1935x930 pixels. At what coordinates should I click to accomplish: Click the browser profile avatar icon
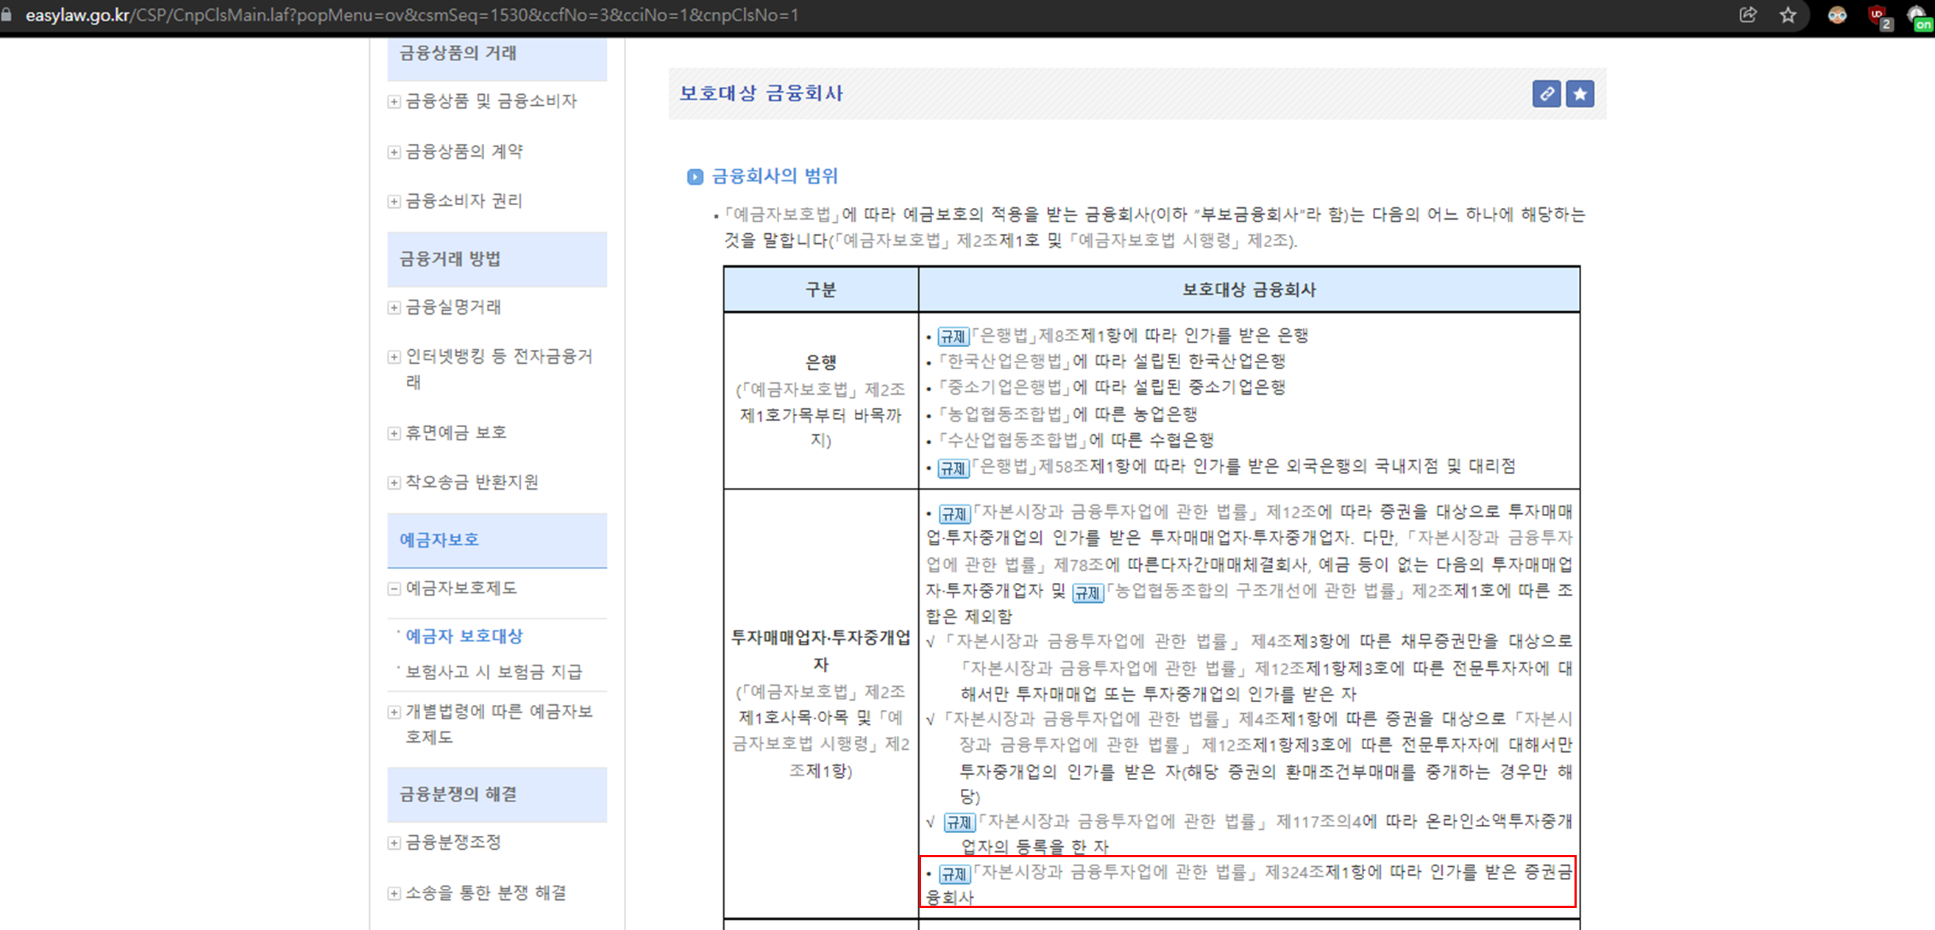(1836, 15)
